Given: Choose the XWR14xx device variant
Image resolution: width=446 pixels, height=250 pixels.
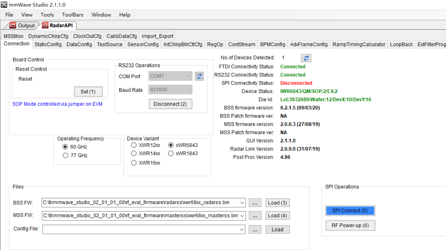Looking at the screenshot, I should (134, 153).
